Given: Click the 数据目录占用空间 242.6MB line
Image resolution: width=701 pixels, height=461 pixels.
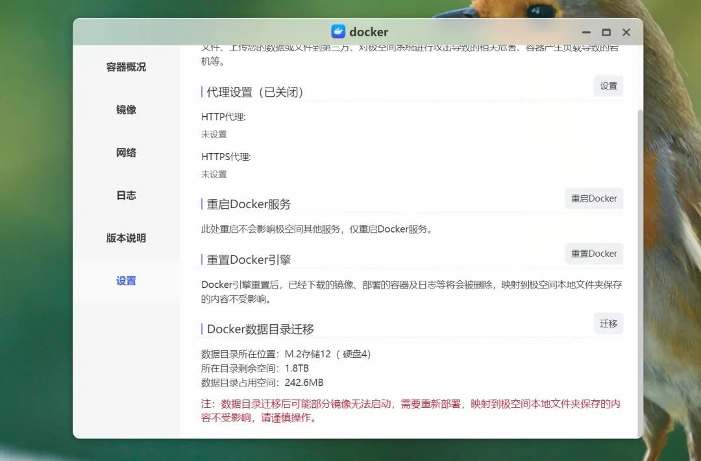Looking at the screenshot, I should [262, 383].
